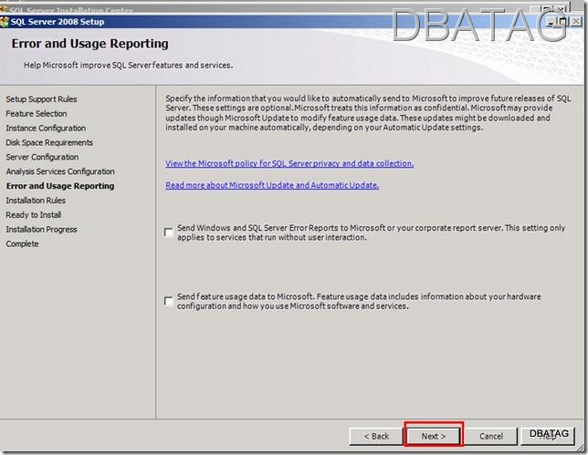The width and height of the screenshot is (588, 455).
Task: Select the Analysis Services Configuration step
Action: tap(60, 171)
